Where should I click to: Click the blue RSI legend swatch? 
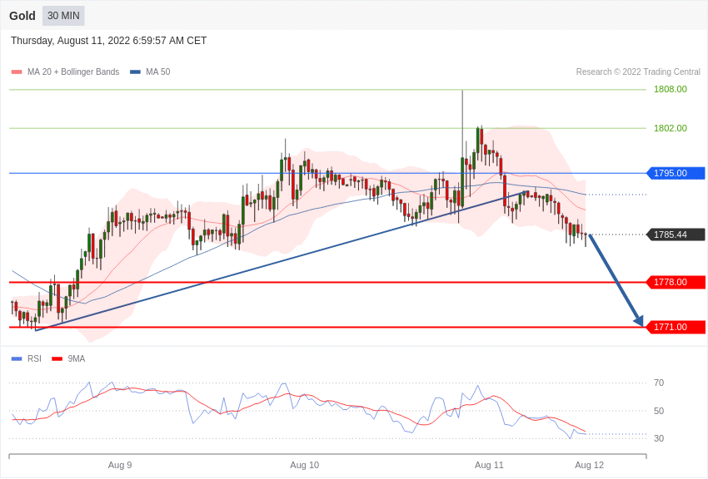pos(17,358)
